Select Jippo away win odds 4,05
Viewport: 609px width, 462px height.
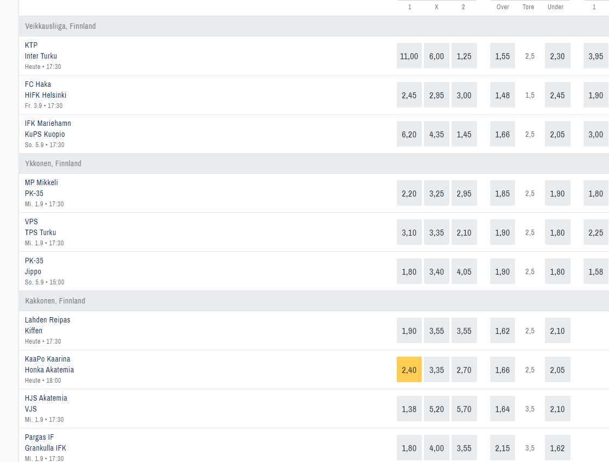(x=464, y=271)
